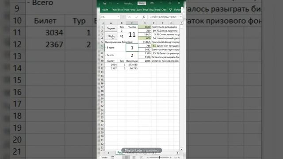
Task: Open the Разработчик ribbon tab
Action: point(157,10)
